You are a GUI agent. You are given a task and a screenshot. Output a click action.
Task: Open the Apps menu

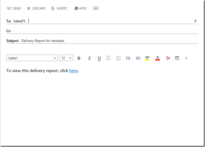click(80, 8)
